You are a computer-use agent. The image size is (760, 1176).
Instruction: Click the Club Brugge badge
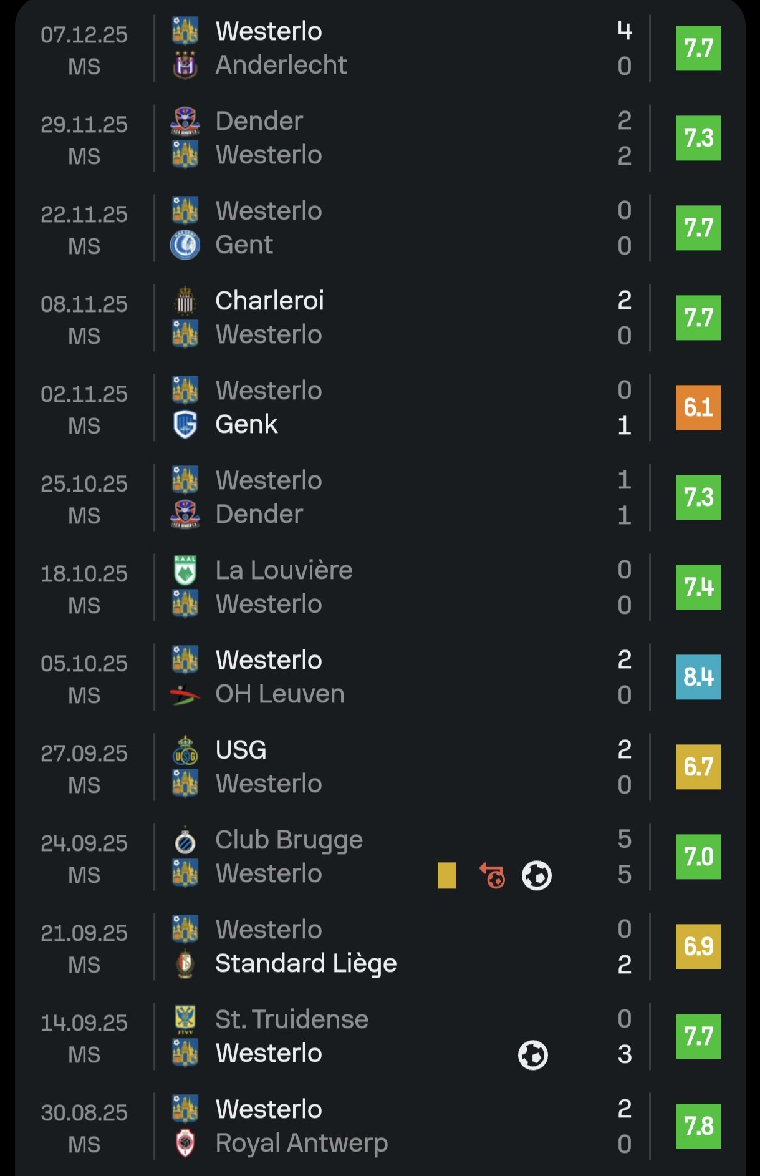point(185,840)
